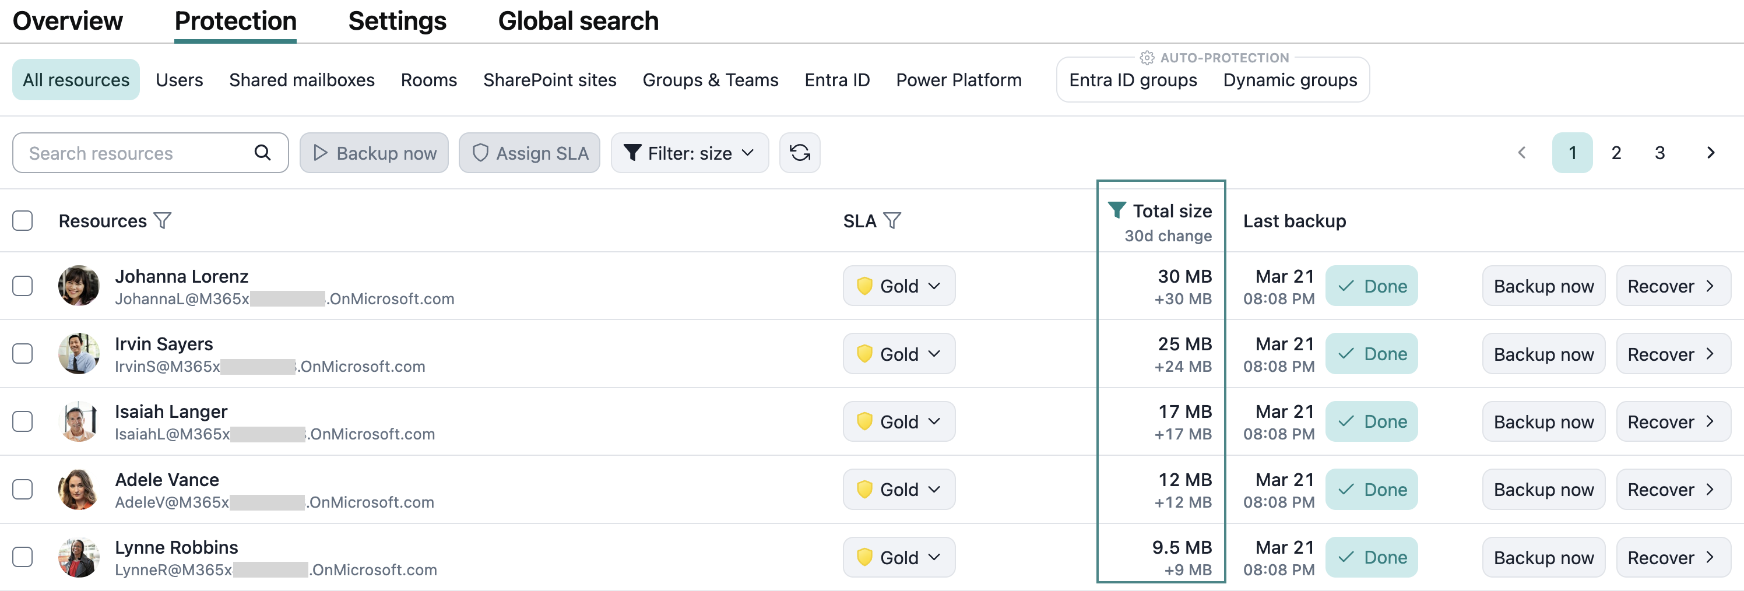Image resolution: width=1744 pixels, height=591 pixels.
Task: Select Adele Vance's row checkbox
Action: (22, 489)
